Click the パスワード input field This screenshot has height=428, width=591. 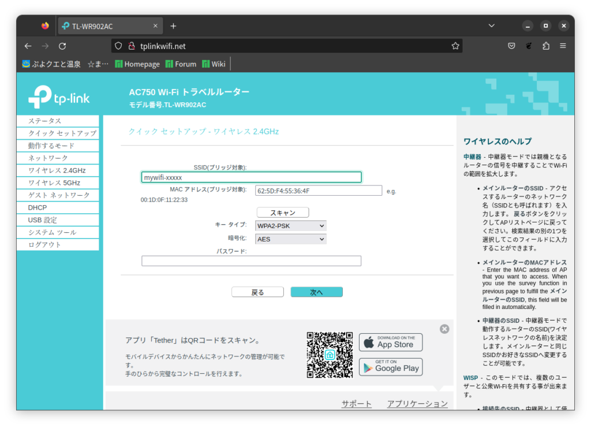[252, 261]
